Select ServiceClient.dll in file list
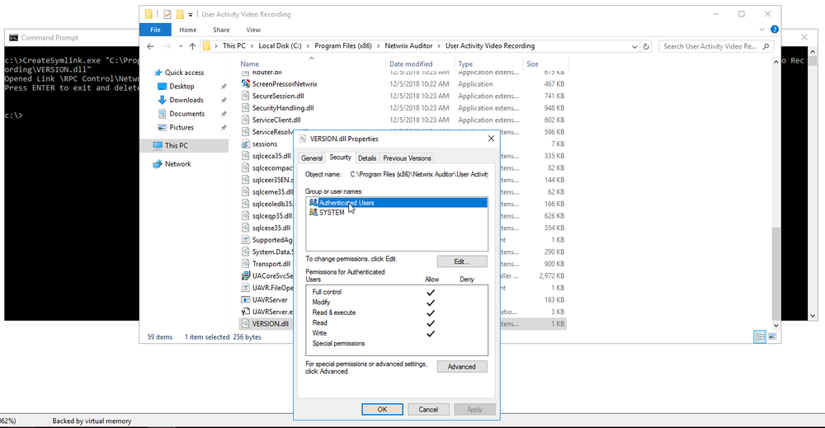825x428 pixels. tap(276, 120)
